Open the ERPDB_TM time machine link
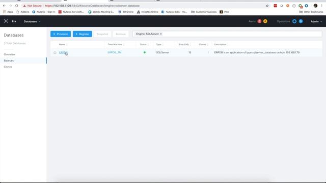Image resolution: width=326 pixels, height=183 pixels. tap(114, 52)
